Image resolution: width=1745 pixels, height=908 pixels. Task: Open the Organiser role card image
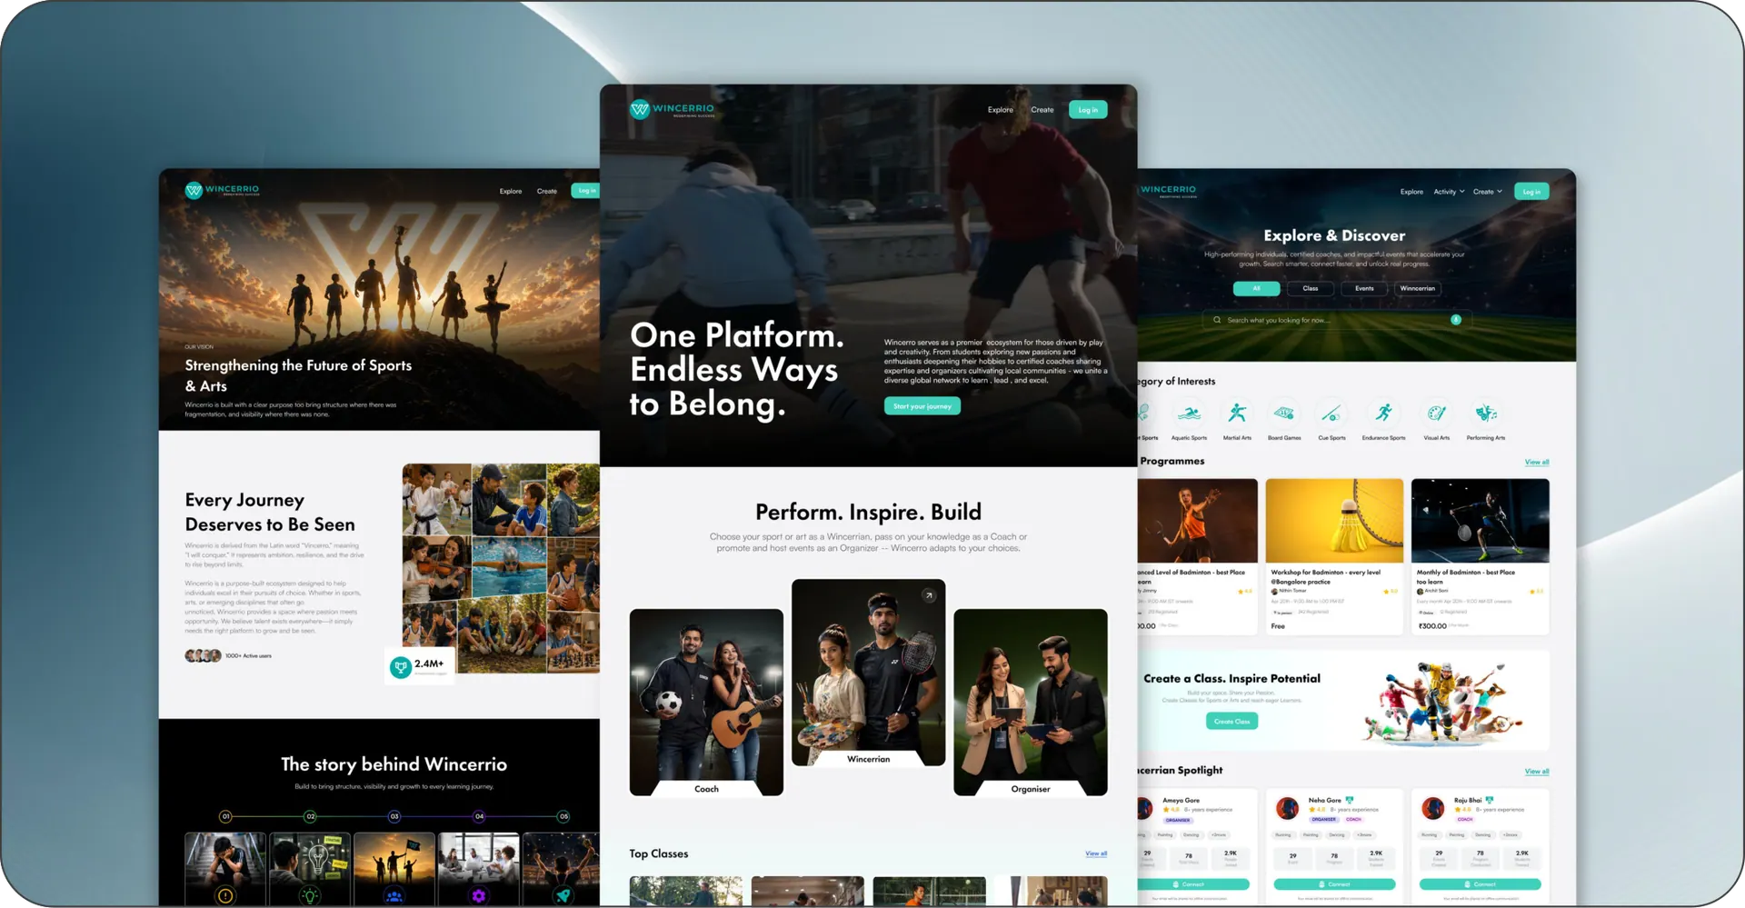(x=1031, y=703)
